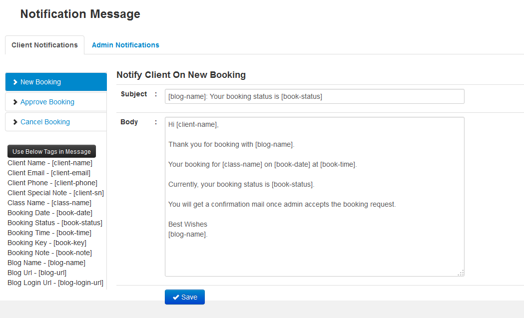Select the Client Notifications tab

45,45
